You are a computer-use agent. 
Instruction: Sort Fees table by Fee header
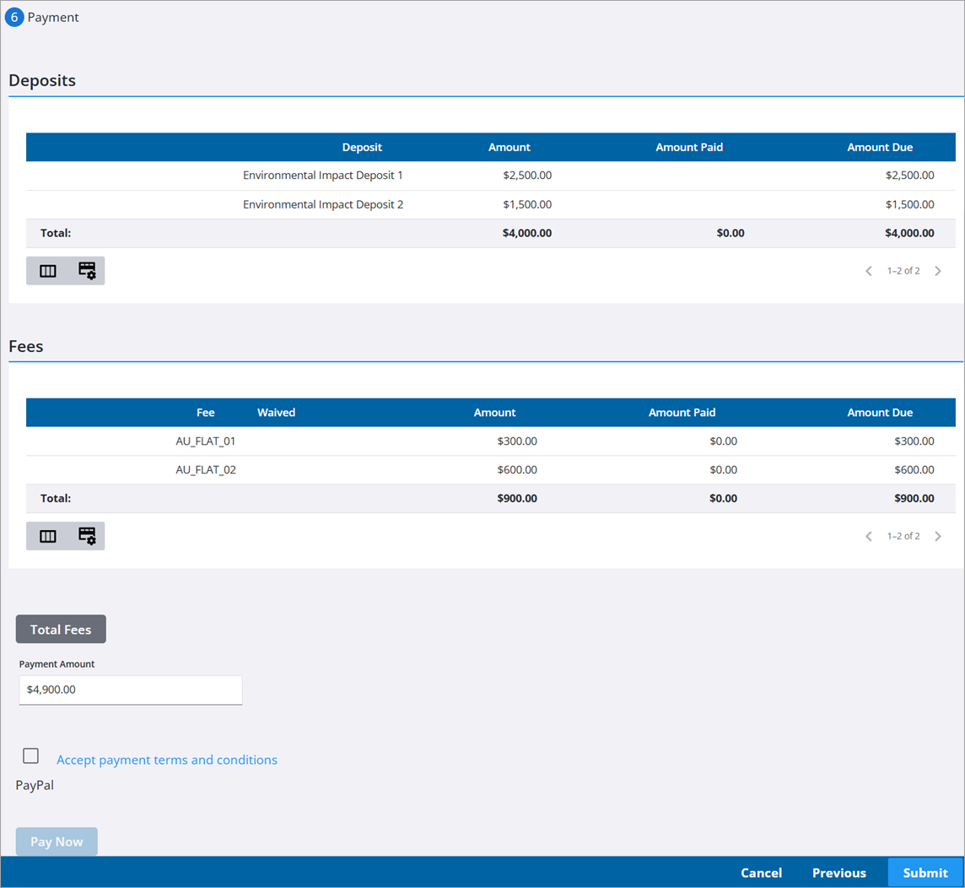coord(206,413)
